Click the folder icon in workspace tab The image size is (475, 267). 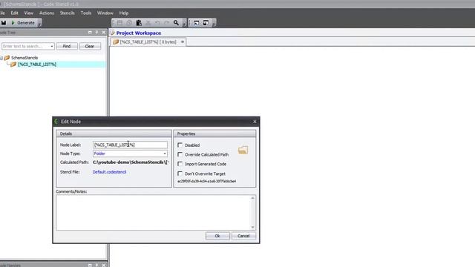pos(116,42)
